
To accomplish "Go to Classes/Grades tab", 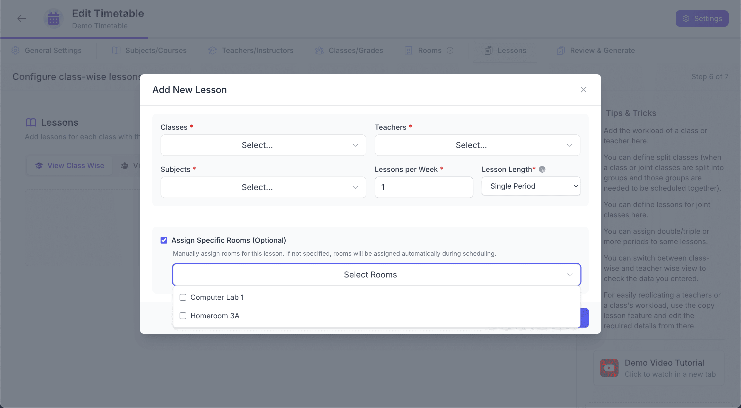I will pos(349,51).
